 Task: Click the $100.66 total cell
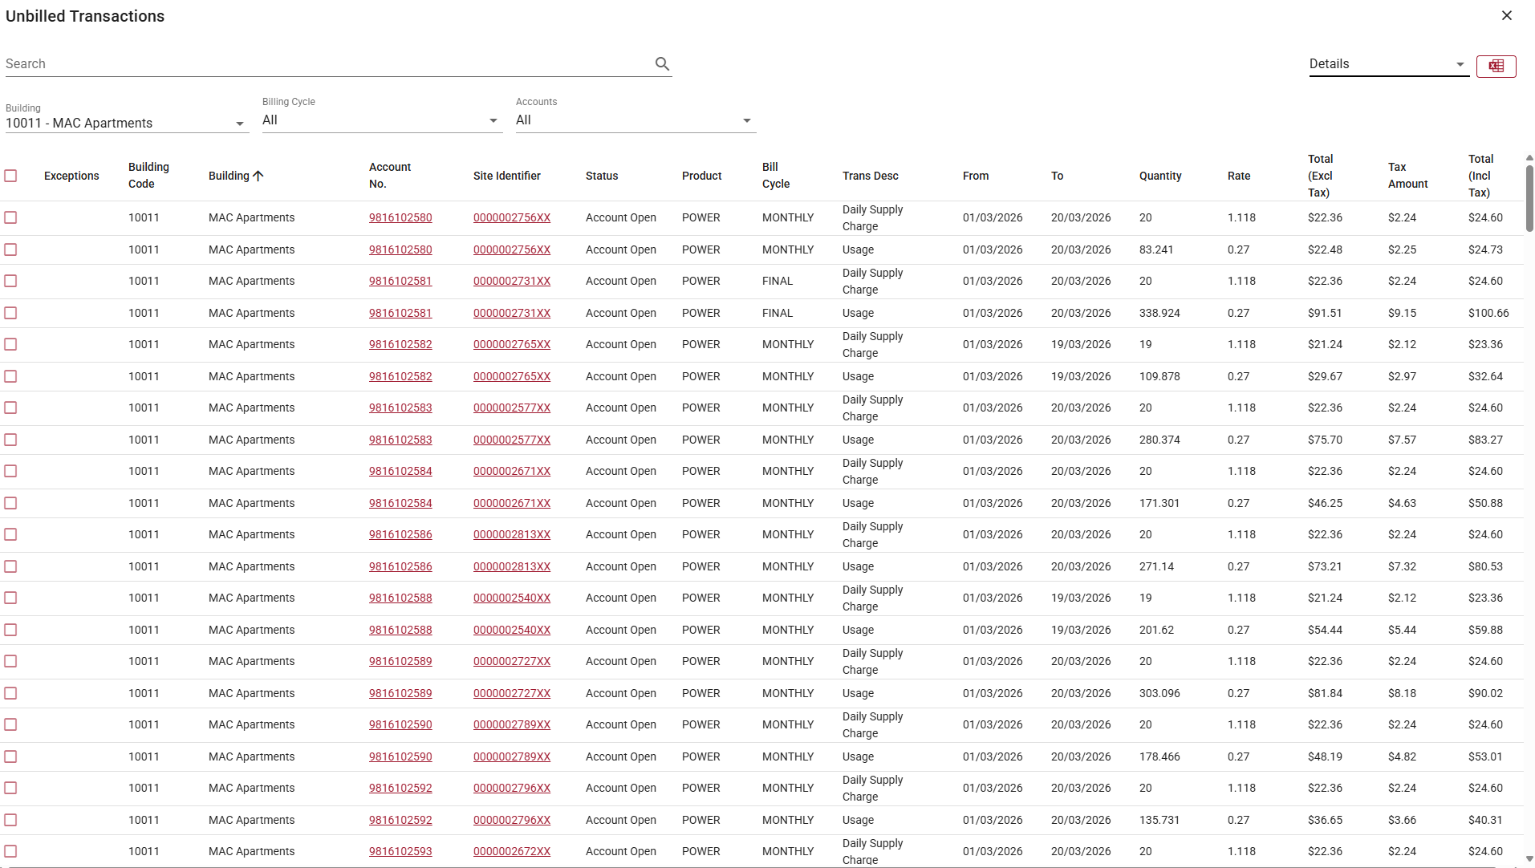coord(1488,313)
